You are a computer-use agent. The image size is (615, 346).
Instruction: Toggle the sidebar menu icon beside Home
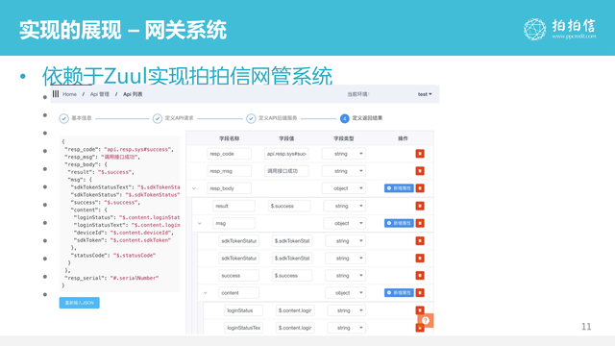(56, 94)
